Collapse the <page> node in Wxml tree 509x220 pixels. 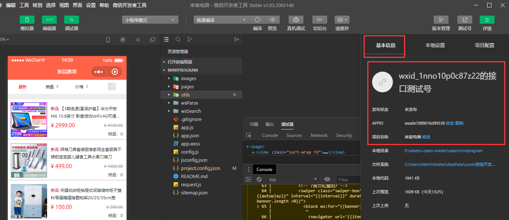248,147
